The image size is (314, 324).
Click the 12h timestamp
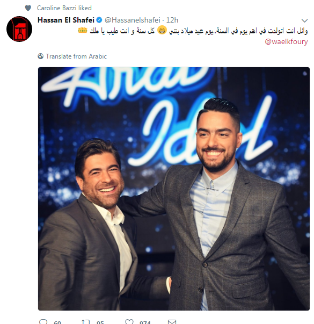(172, 20)
